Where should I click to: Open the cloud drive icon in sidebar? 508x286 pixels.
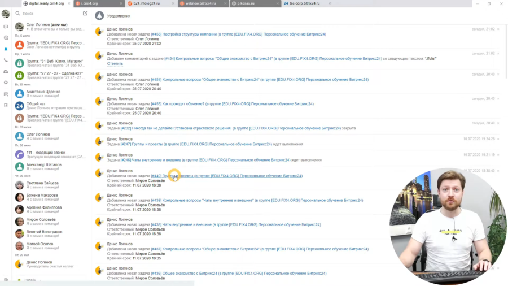6,71
